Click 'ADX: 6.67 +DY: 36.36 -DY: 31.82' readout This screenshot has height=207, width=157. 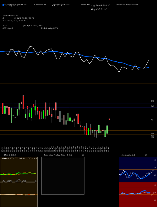click(20, 159)
